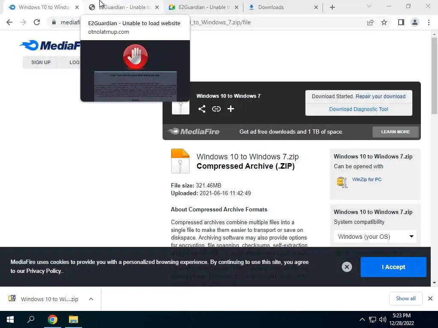438x328 pixels.
Task: Click the padlock site info icon
Action: [54, 22]
